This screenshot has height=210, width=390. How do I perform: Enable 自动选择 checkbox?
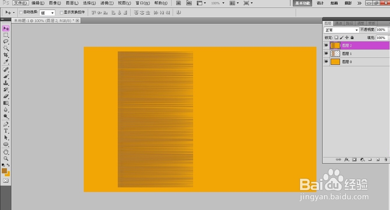tap(21, 12)
